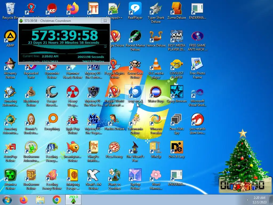
Task: Open the Recycle Bin desktop icon
Action: 10,11
